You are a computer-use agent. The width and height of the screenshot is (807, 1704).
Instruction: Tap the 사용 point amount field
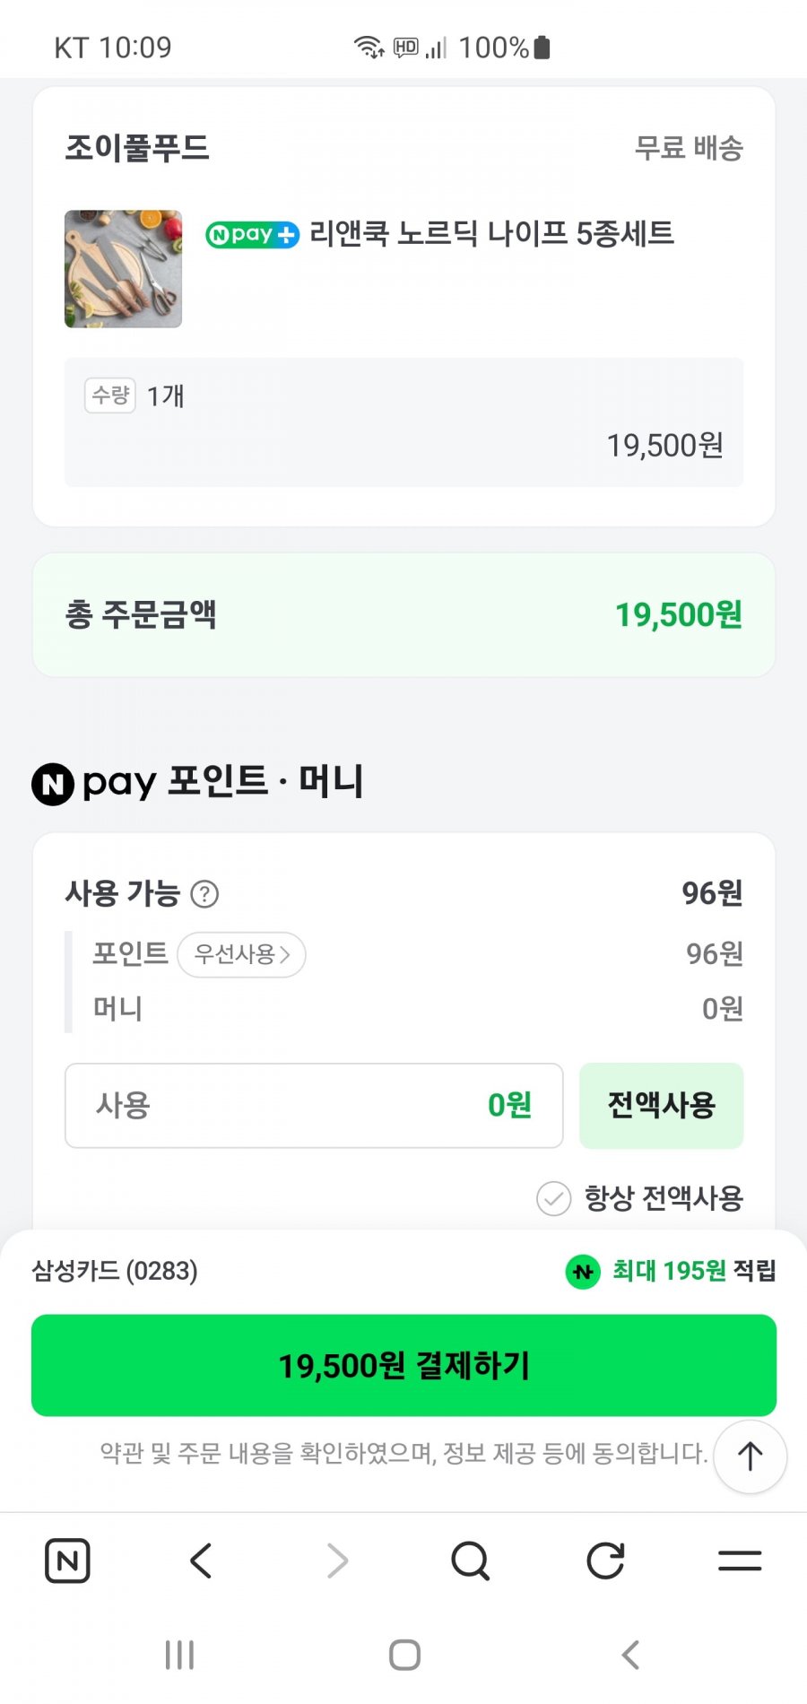pyautogui.click(x=314, y=1105)
